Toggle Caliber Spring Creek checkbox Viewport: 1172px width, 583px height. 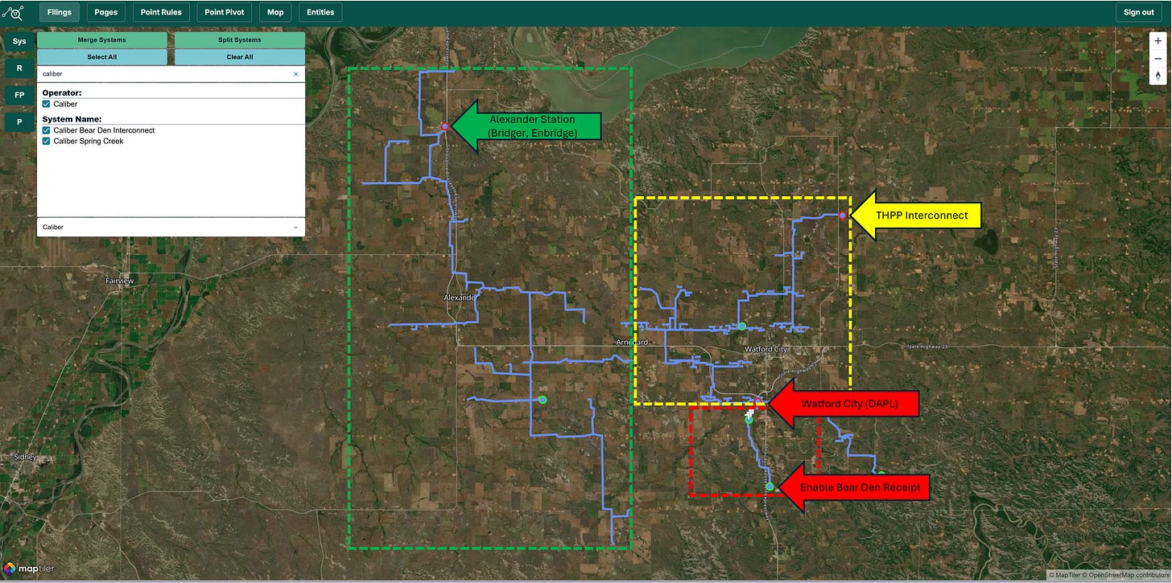click(x=46, y=142)
